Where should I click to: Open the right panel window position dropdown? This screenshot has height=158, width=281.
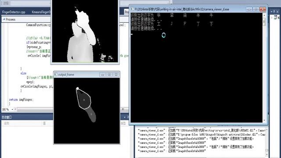coord(271,12)
